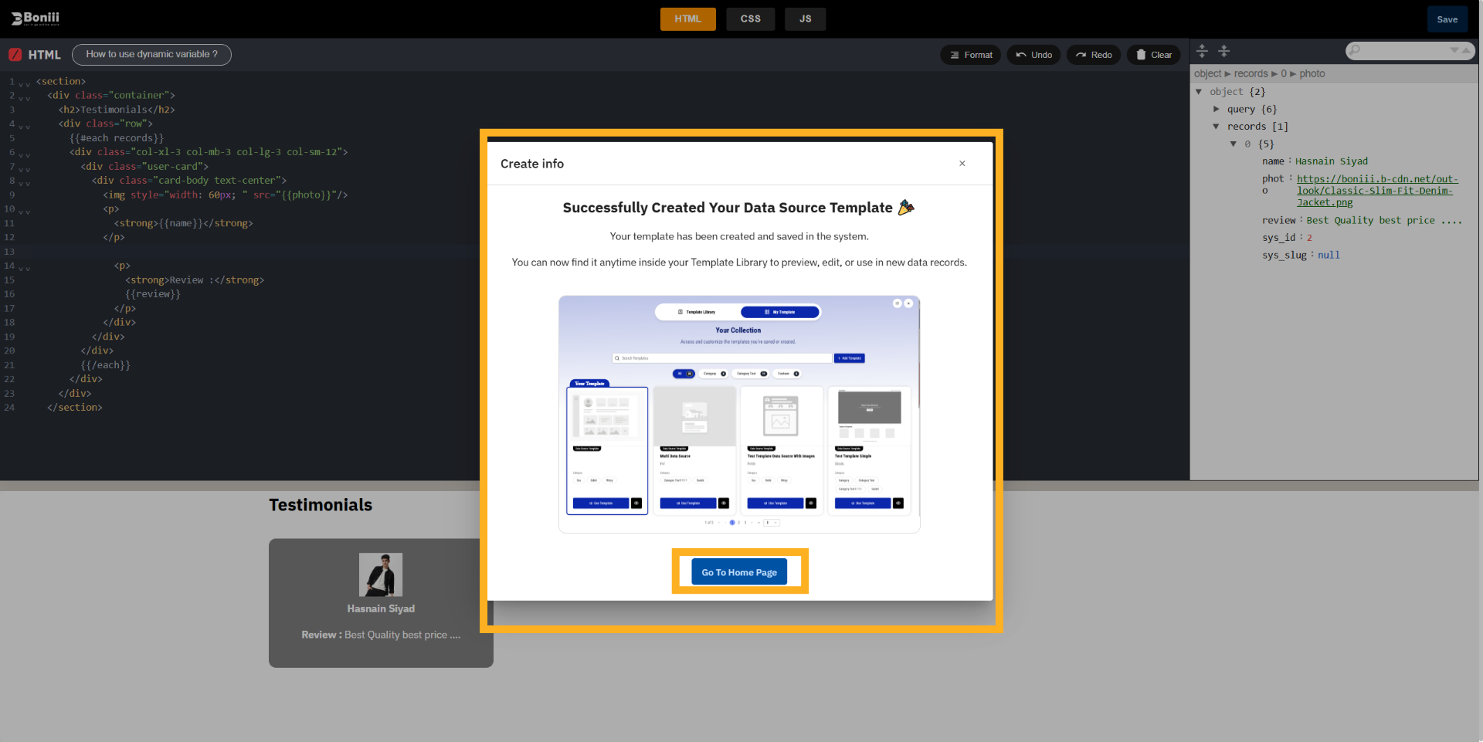Click code line 16 '{{review}}'
Image resolution: width=1483 pixels, height=742 pixels.
click(153, 294)
